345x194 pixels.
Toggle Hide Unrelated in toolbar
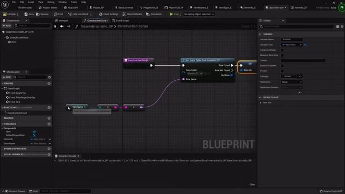coord(78,14)
